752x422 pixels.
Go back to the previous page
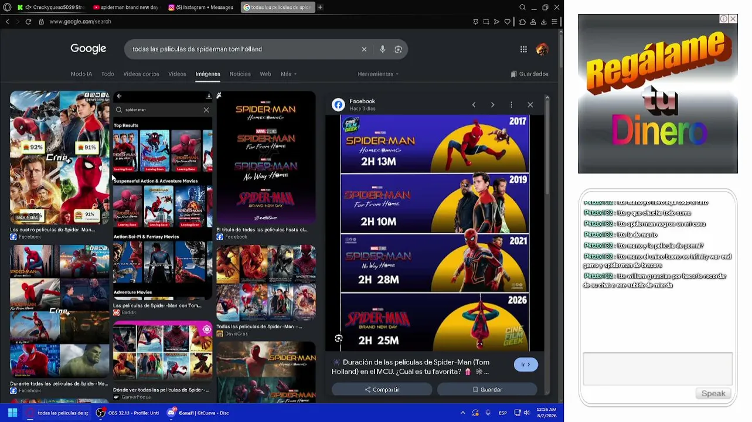[8, 22]
